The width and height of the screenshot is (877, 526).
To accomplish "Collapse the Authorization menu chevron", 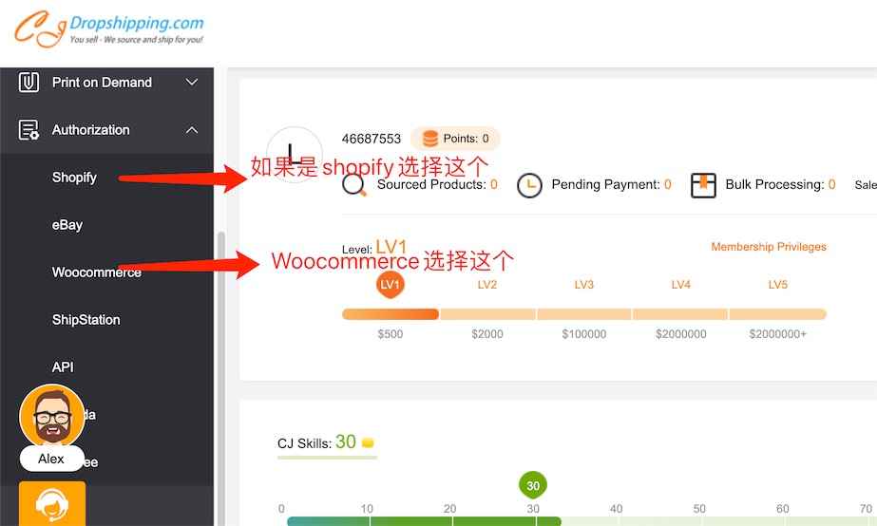I will tap(192, 130).
